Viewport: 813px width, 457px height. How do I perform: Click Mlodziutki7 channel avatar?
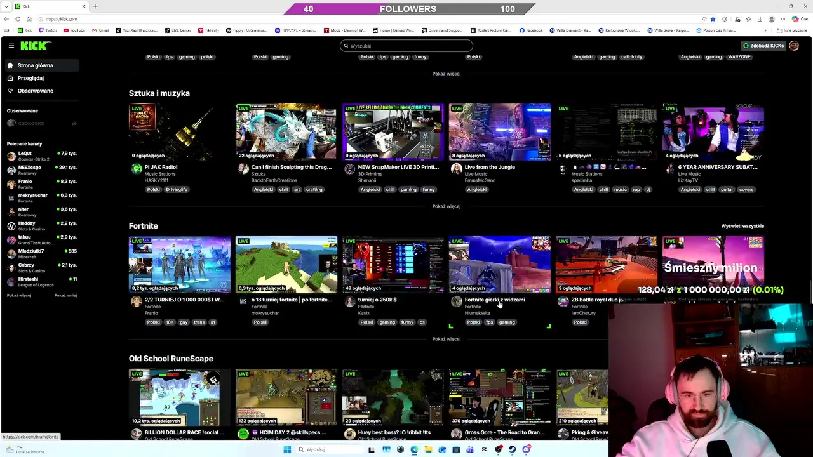coord(11,254)
